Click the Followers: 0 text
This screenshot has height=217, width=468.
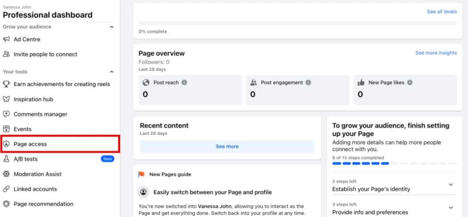click(154, 62)
